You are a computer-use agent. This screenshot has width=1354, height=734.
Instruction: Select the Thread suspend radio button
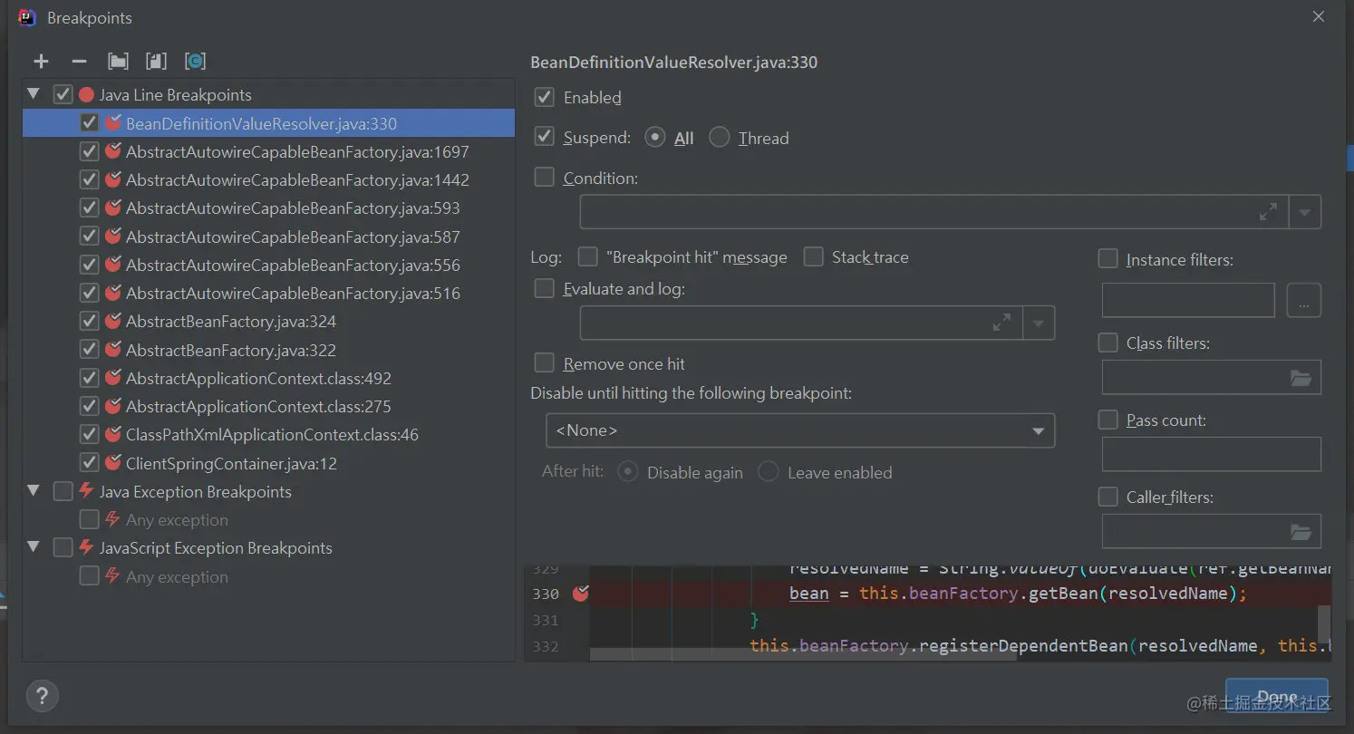coord(720,138)
